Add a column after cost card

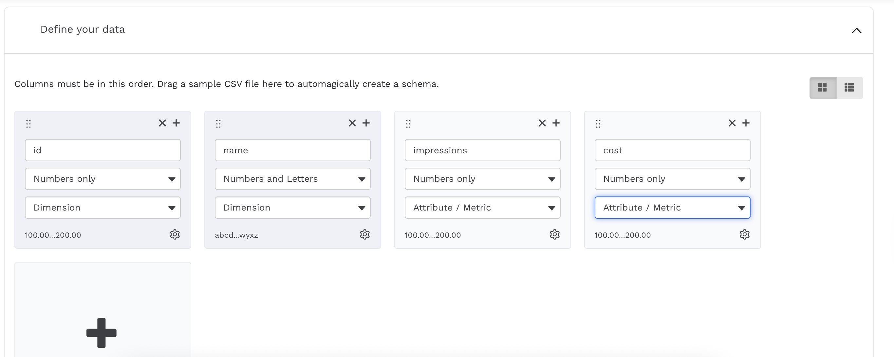coord(745,123)
